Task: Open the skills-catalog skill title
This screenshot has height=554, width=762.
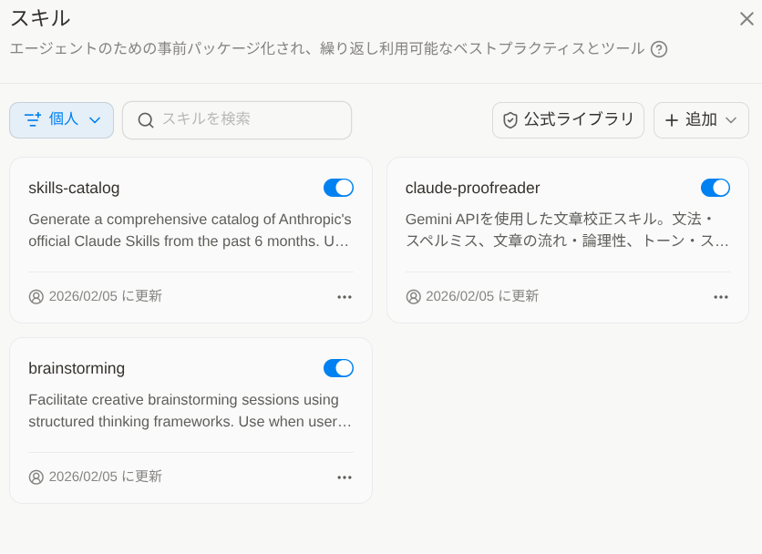Action: click(x=74, y=189)
